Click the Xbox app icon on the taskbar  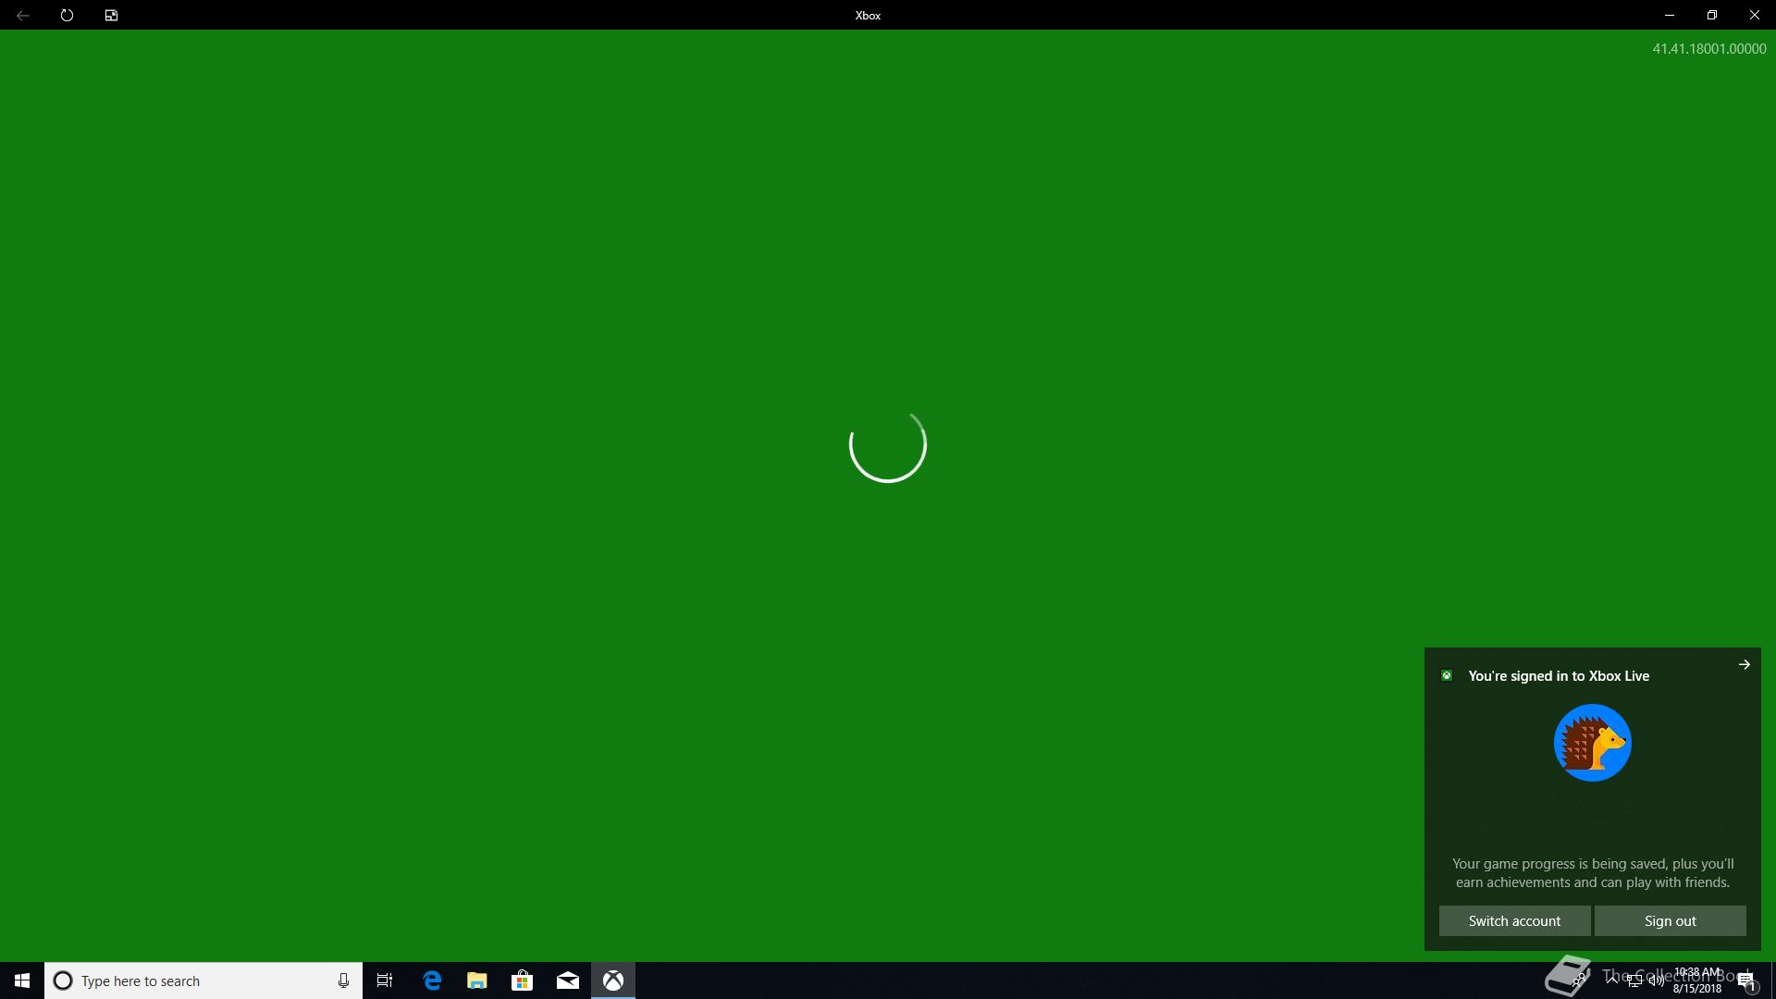(x=613, y=980)
